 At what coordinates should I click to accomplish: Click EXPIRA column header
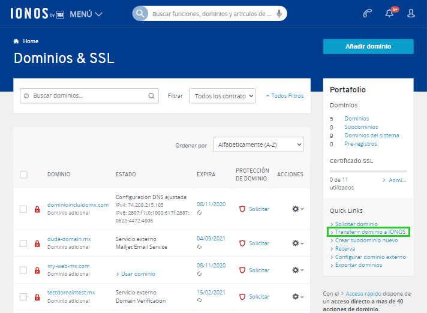coord(206,174)
